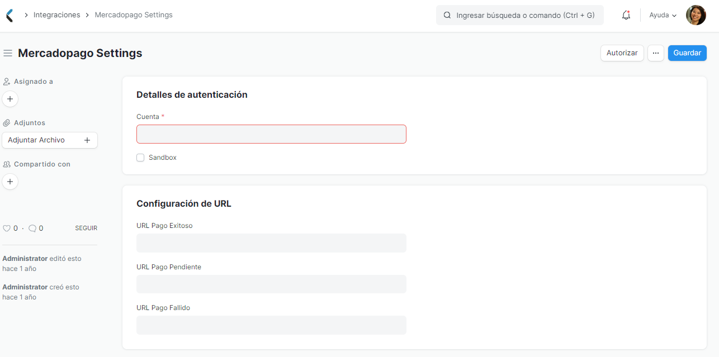The image size is (719, 357).
Task: Focus the Cuenta input field
Action: pos(271,134)
